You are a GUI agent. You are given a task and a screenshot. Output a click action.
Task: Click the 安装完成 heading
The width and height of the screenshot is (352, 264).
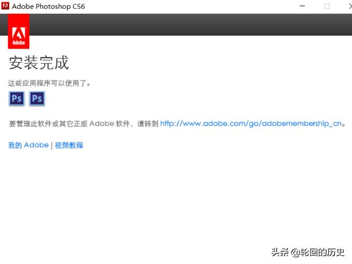[38, 63]
